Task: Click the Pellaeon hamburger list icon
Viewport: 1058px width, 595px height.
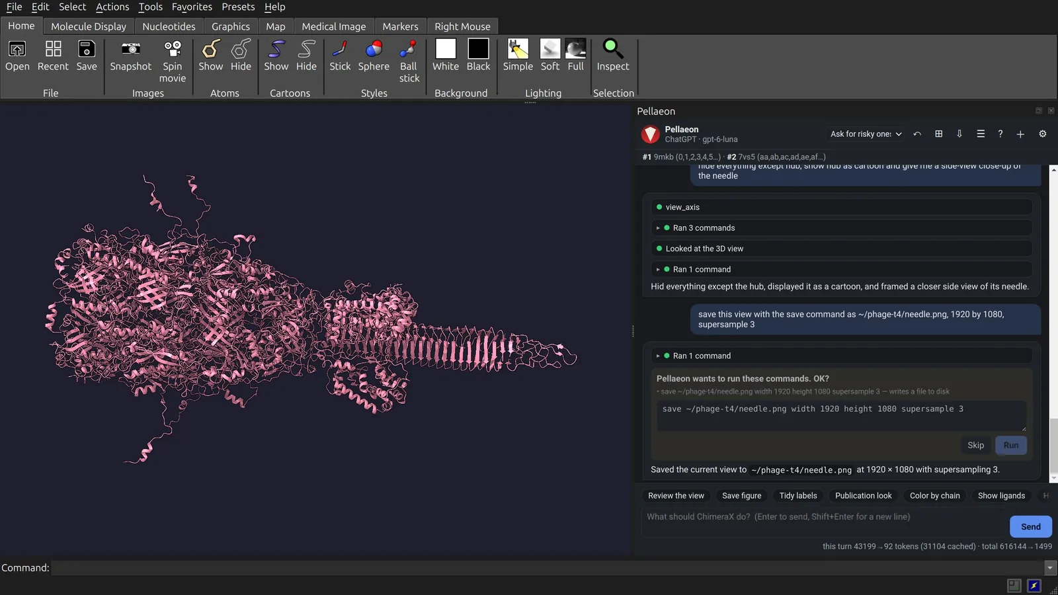Action: [x=981, y=134]
